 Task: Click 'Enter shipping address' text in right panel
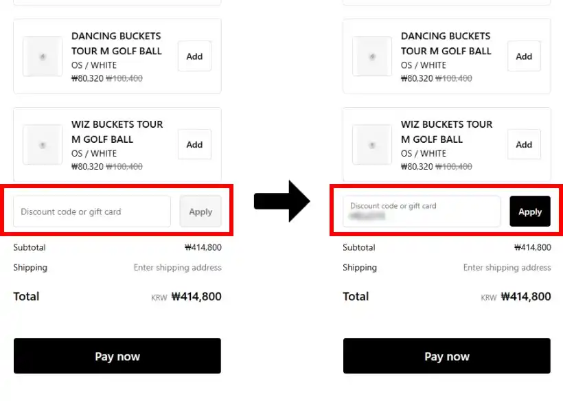(x=507, y=268)
